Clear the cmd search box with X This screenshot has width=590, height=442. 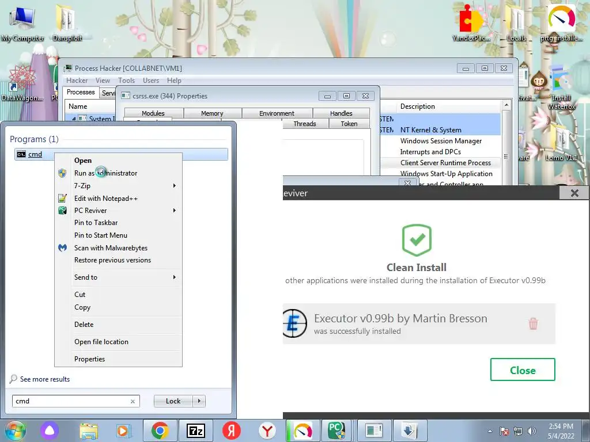tap(133, 401)
